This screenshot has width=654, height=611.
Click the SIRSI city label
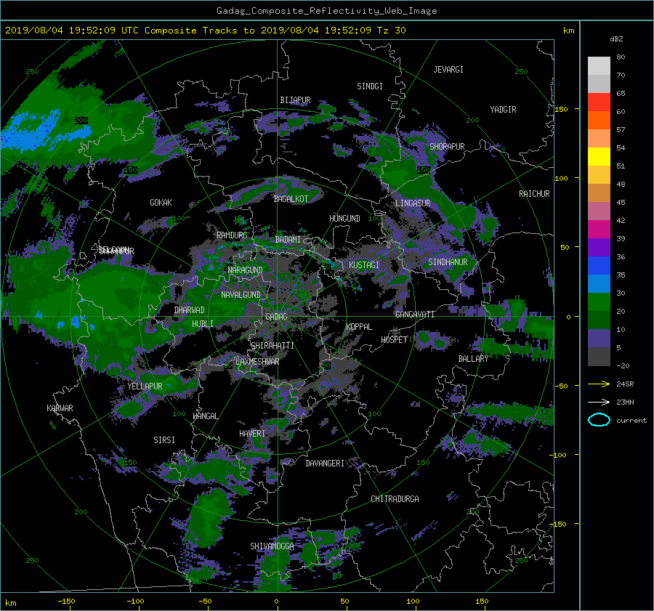coord(164,440)
